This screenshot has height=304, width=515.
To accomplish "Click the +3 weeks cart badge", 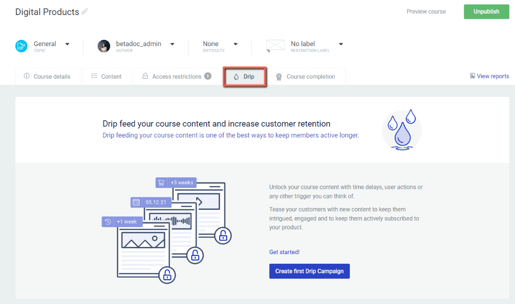I will point(176,182).
